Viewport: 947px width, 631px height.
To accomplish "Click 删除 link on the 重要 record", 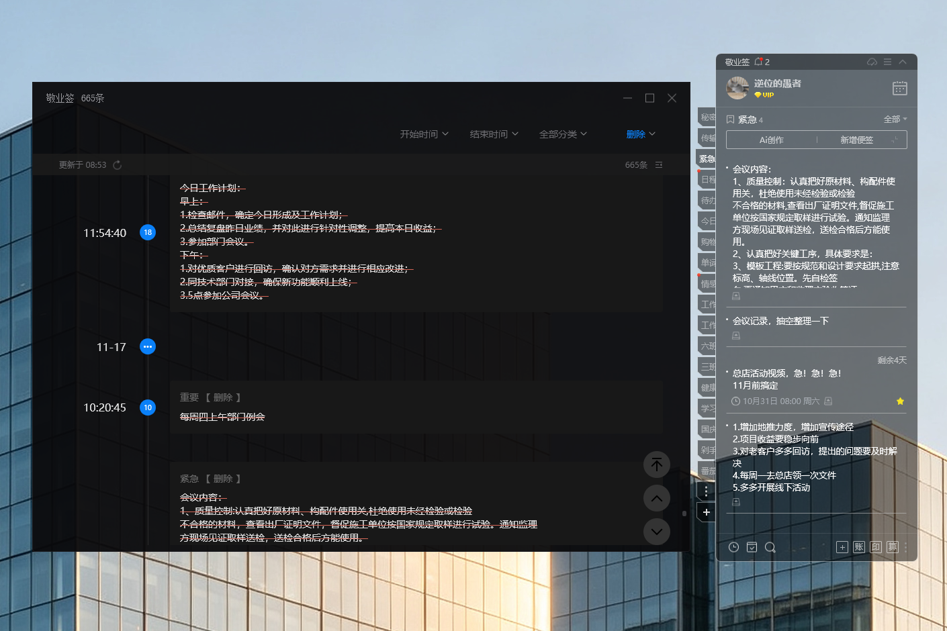I will (x=223, y=397).
